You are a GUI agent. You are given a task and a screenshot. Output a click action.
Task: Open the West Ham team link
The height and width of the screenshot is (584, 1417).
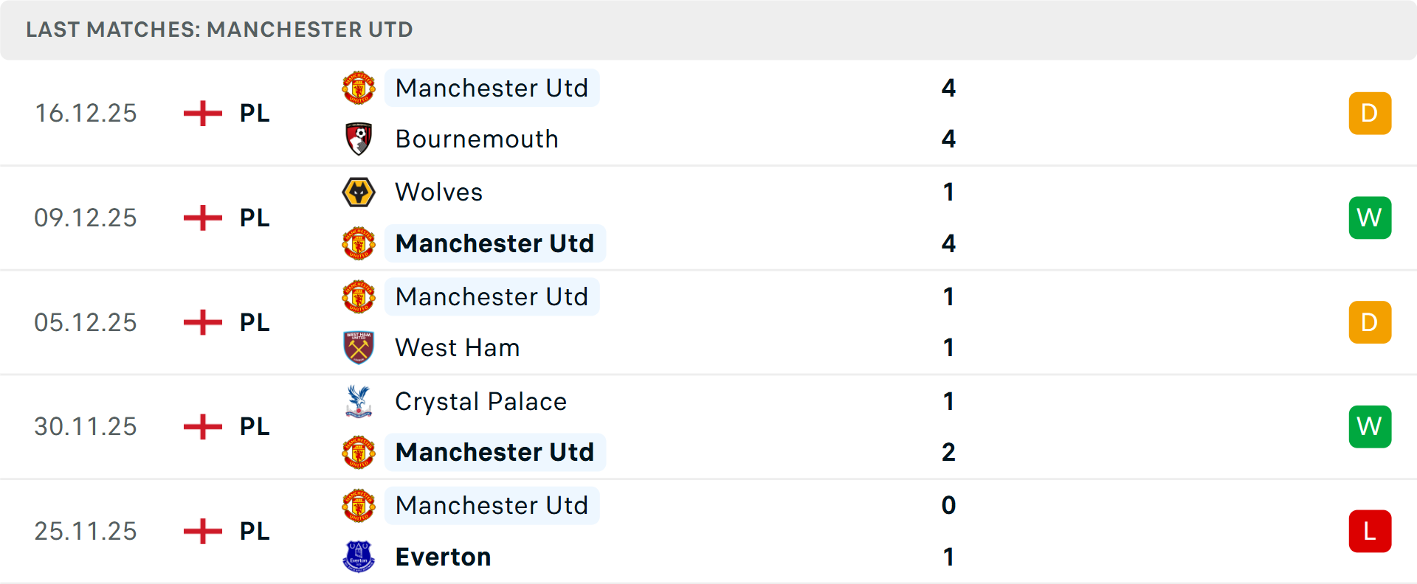click(x=458, y=347)
